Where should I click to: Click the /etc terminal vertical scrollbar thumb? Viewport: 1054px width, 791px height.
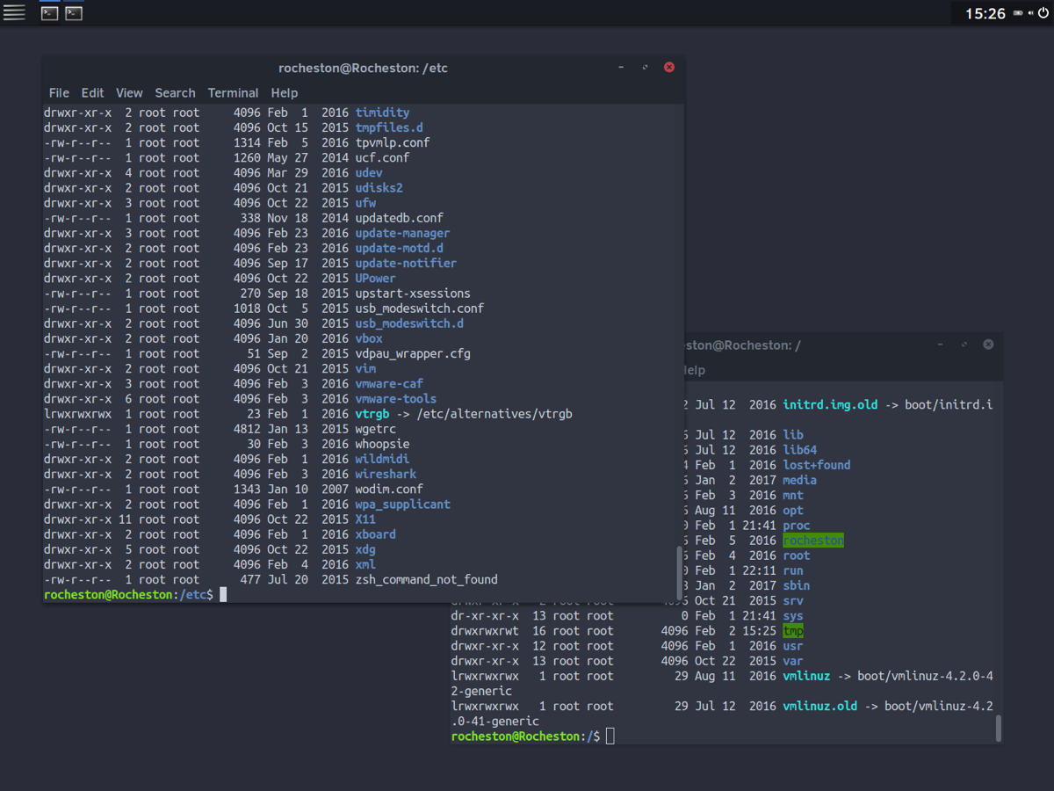(x=678, y=571)
